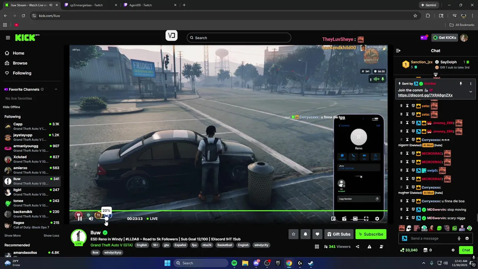
Task: Open player settings gear icon
Action: click(377, 219)
